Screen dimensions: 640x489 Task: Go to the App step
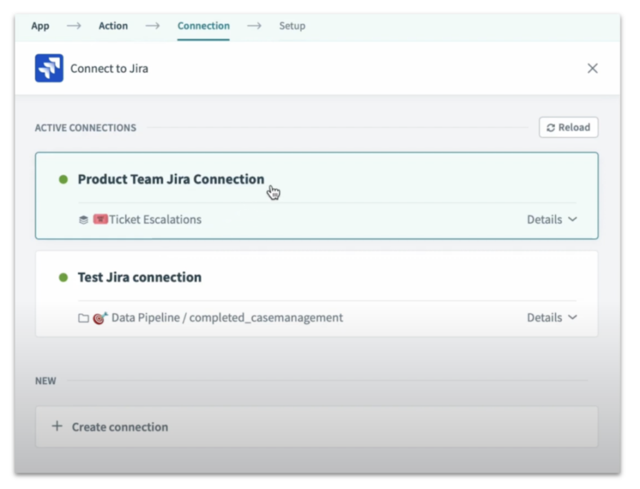40,26
